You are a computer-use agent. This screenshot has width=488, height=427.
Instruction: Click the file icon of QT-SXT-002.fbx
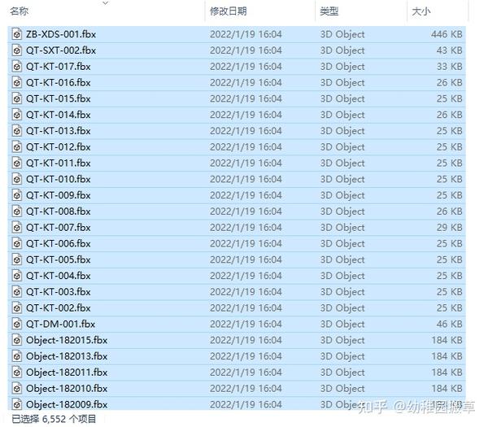click(17, 50)
